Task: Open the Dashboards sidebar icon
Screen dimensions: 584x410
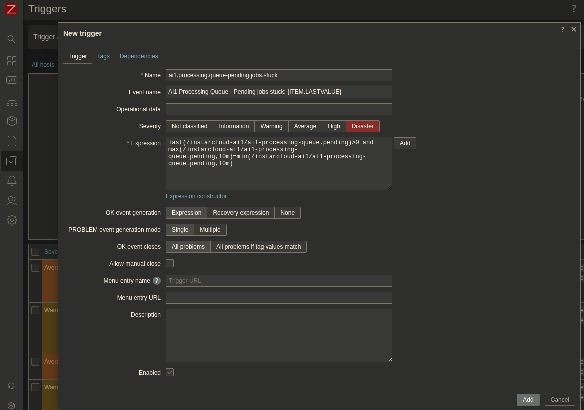Action: (12, 60)
